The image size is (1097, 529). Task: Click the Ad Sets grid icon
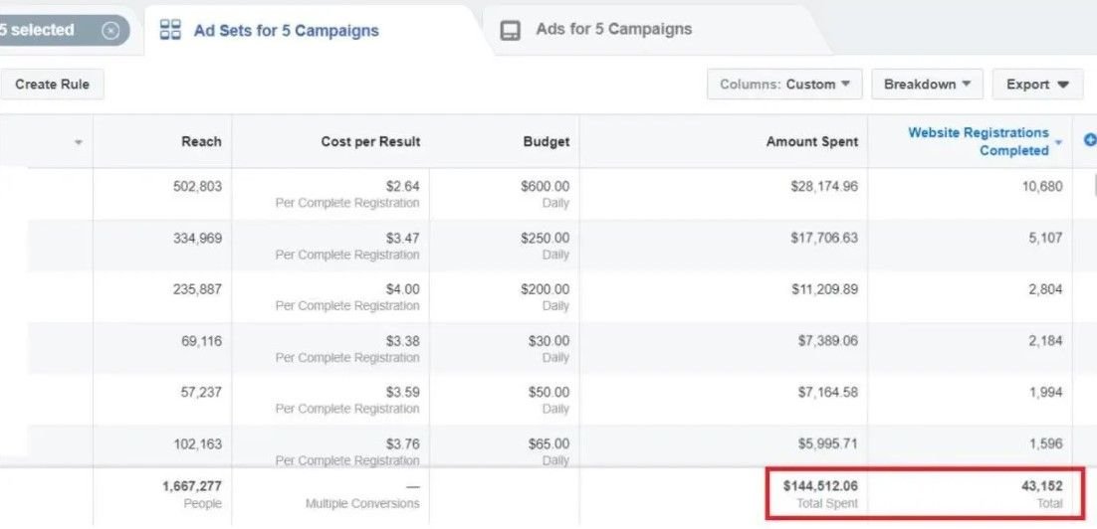point(170,30)
